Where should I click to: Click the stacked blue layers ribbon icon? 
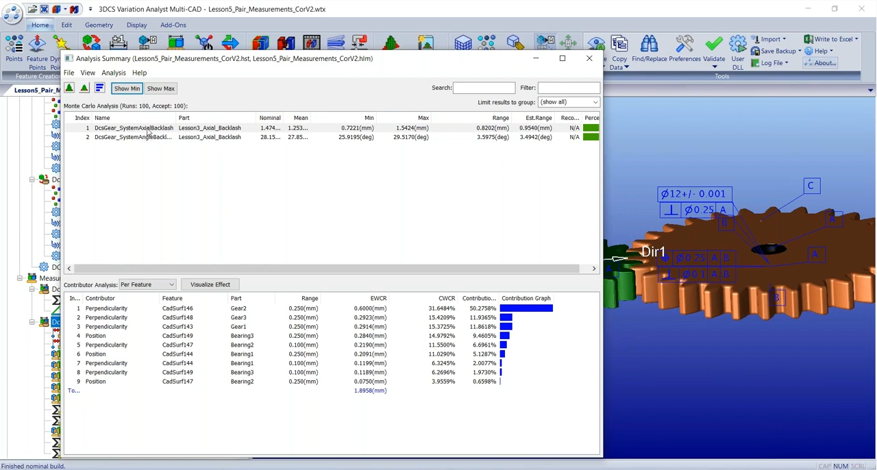pos(336,43)
